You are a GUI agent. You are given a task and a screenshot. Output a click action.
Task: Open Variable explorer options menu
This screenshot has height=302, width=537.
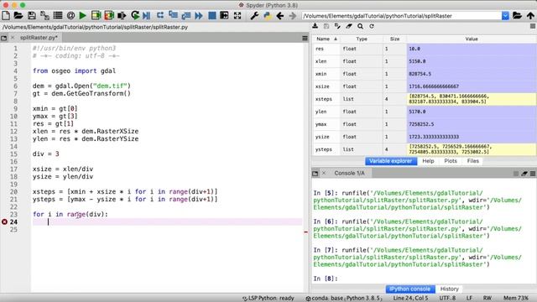coord(533,26)
